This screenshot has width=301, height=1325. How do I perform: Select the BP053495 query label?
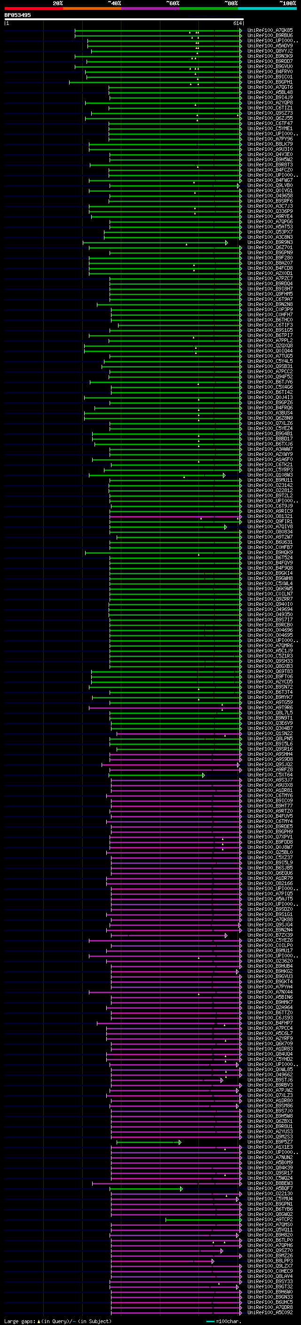pos(17,16)
